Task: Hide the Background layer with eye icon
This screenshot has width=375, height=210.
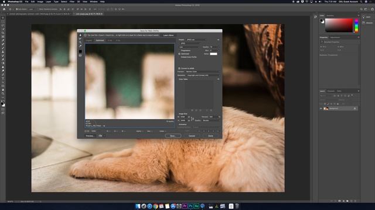Action: 321,108
